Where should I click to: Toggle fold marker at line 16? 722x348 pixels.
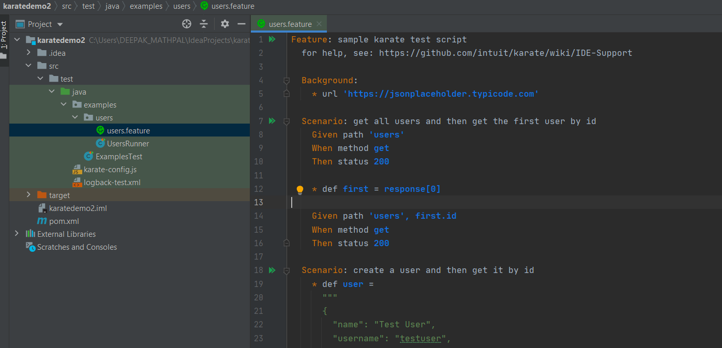(x=287, y=243)
